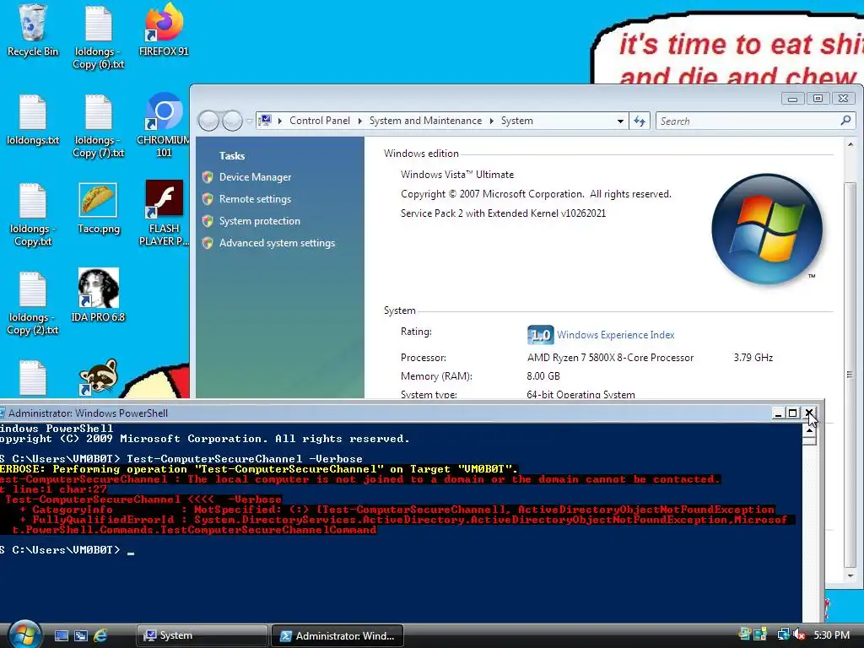864x648 pixels.
Task: Click the System window vertical scrollbar thumb
Action: [850, 375]
